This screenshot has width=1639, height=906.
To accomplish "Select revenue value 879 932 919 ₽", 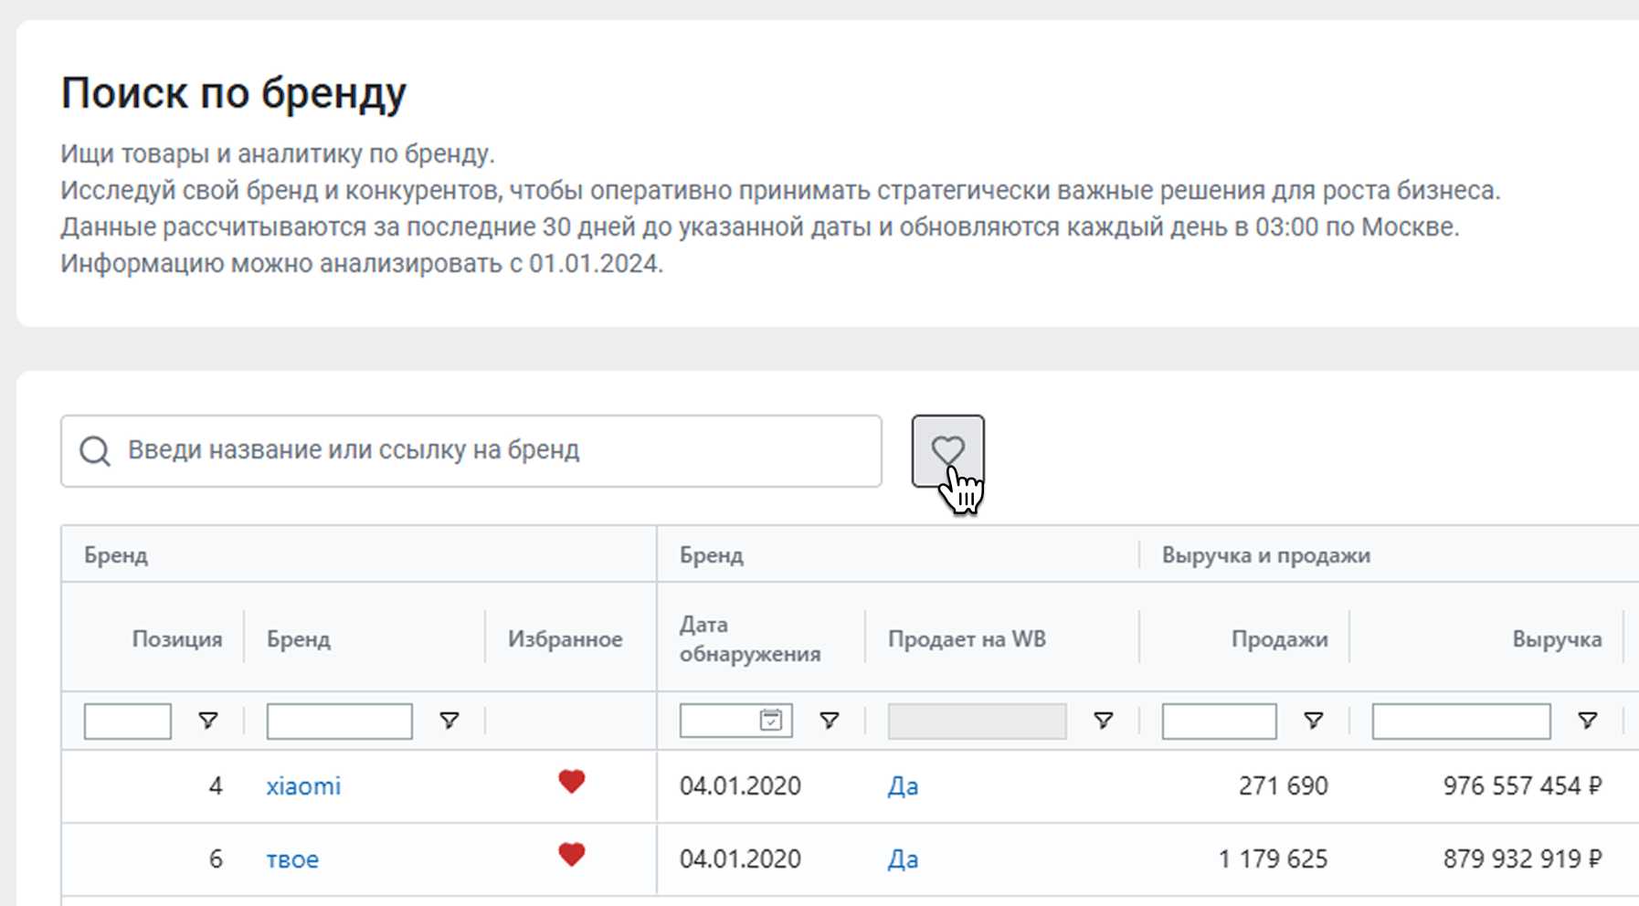I will (1522, 859).
